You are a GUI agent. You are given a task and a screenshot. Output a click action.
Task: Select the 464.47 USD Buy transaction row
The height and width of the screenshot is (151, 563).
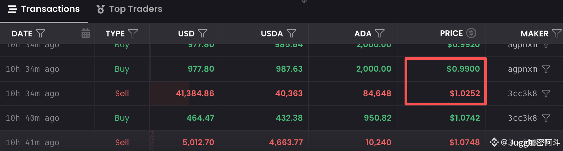(x=200, y=118)
